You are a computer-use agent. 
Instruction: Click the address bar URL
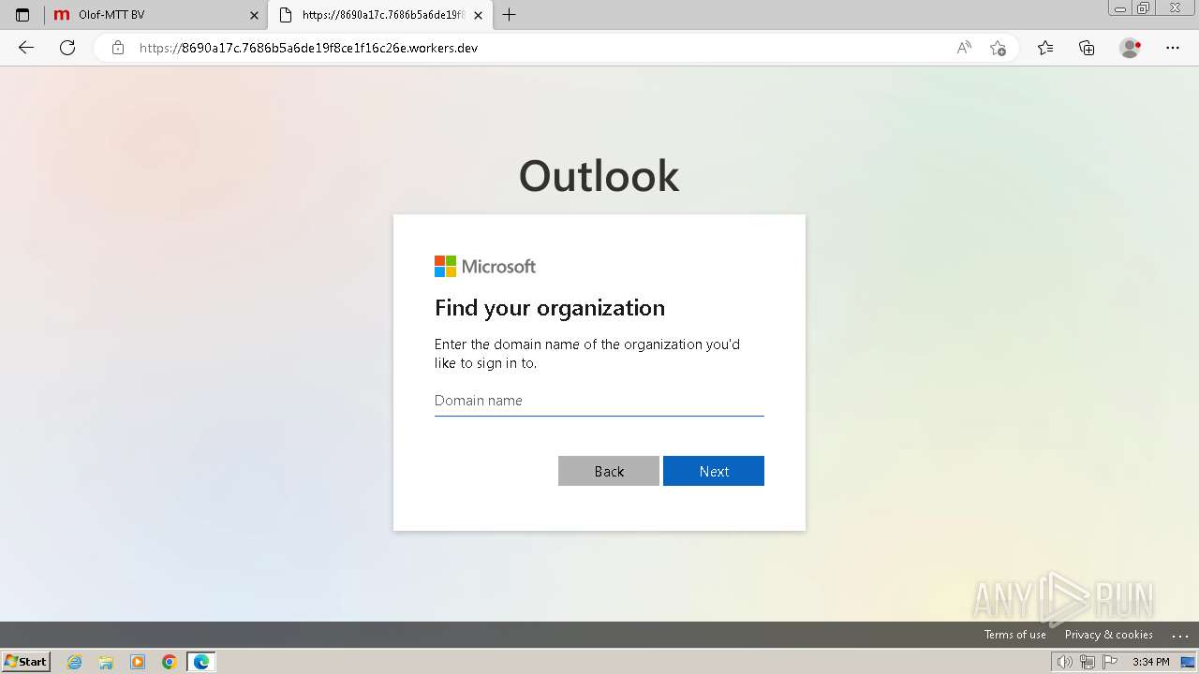[x=309, y=48]
